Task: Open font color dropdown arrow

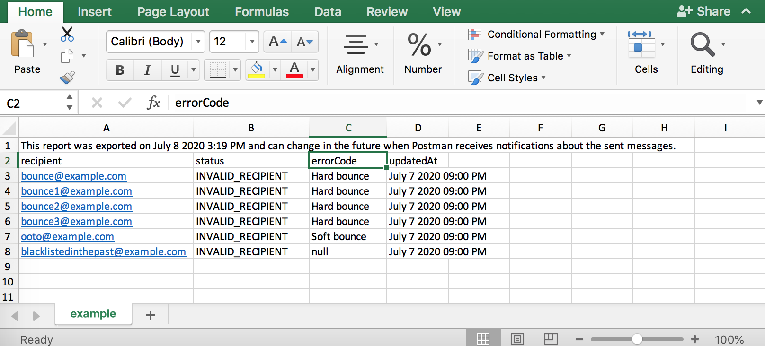Action: 313,70
